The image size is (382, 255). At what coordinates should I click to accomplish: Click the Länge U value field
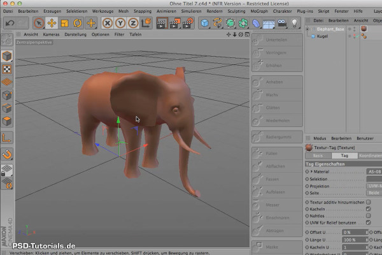click(x=355, y=240)
